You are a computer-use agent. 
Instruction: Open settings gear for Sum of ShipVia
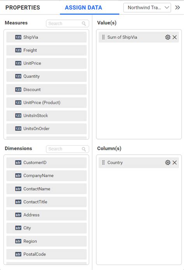(168, 37)
